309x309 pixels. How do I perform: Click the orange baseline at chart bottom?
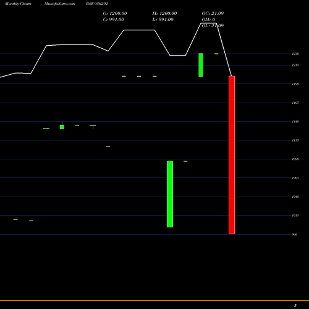pyautogui.click(x=154, y=301)
